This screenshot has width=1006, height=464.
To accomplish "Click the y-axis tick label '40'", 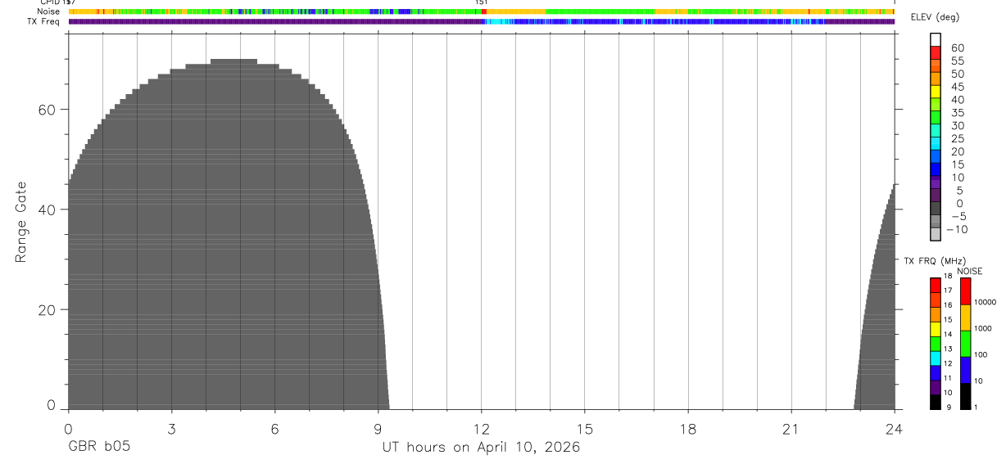I will [x=48, y=209].
